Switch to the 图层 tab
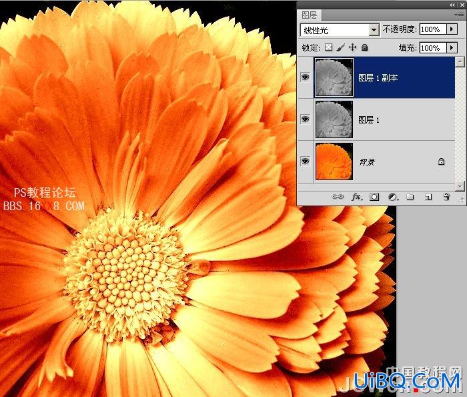The width and height of the screenshot is (467, 397). (310, 15)
